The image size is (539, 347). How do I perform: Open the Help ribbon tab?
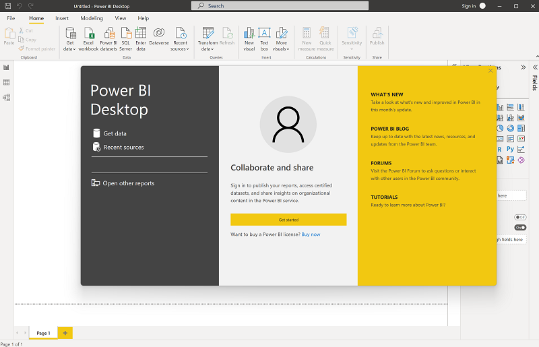[x=144, y=18]
